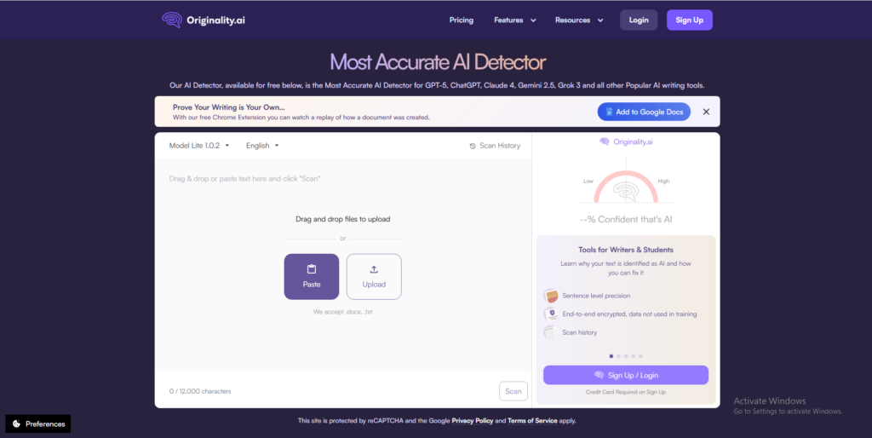The width and height of the screenshot is (872, 438).
Task: Open the English language dropdown
Action: click(x=262, y=146)
